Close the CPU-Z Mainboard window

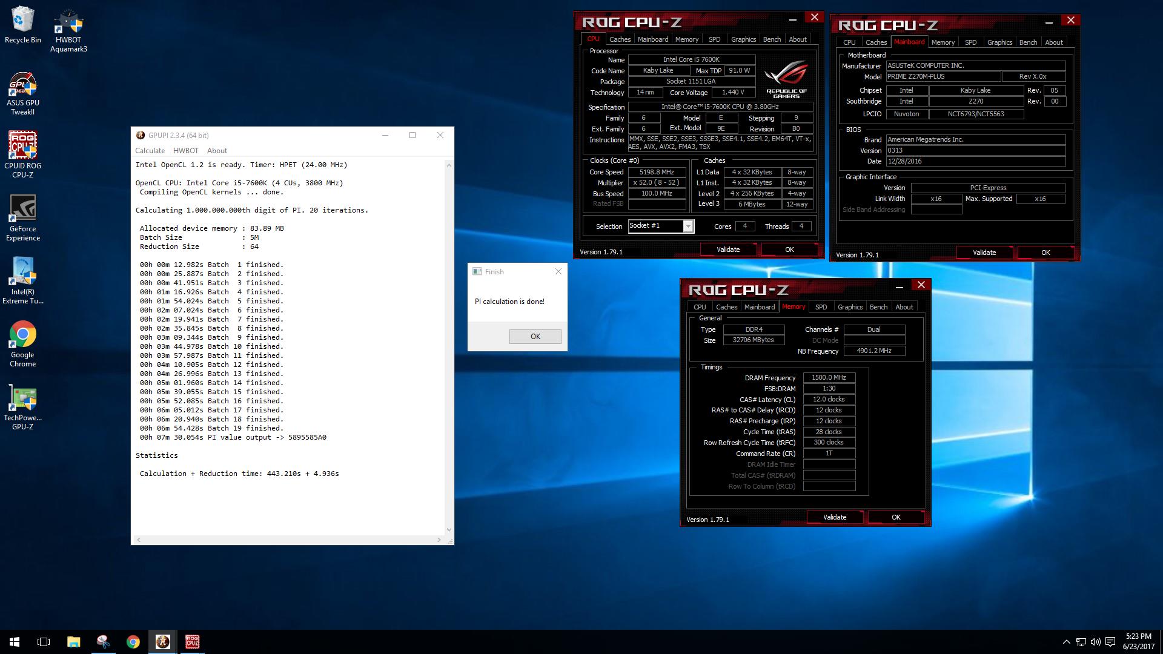[x=1071, y=20]
